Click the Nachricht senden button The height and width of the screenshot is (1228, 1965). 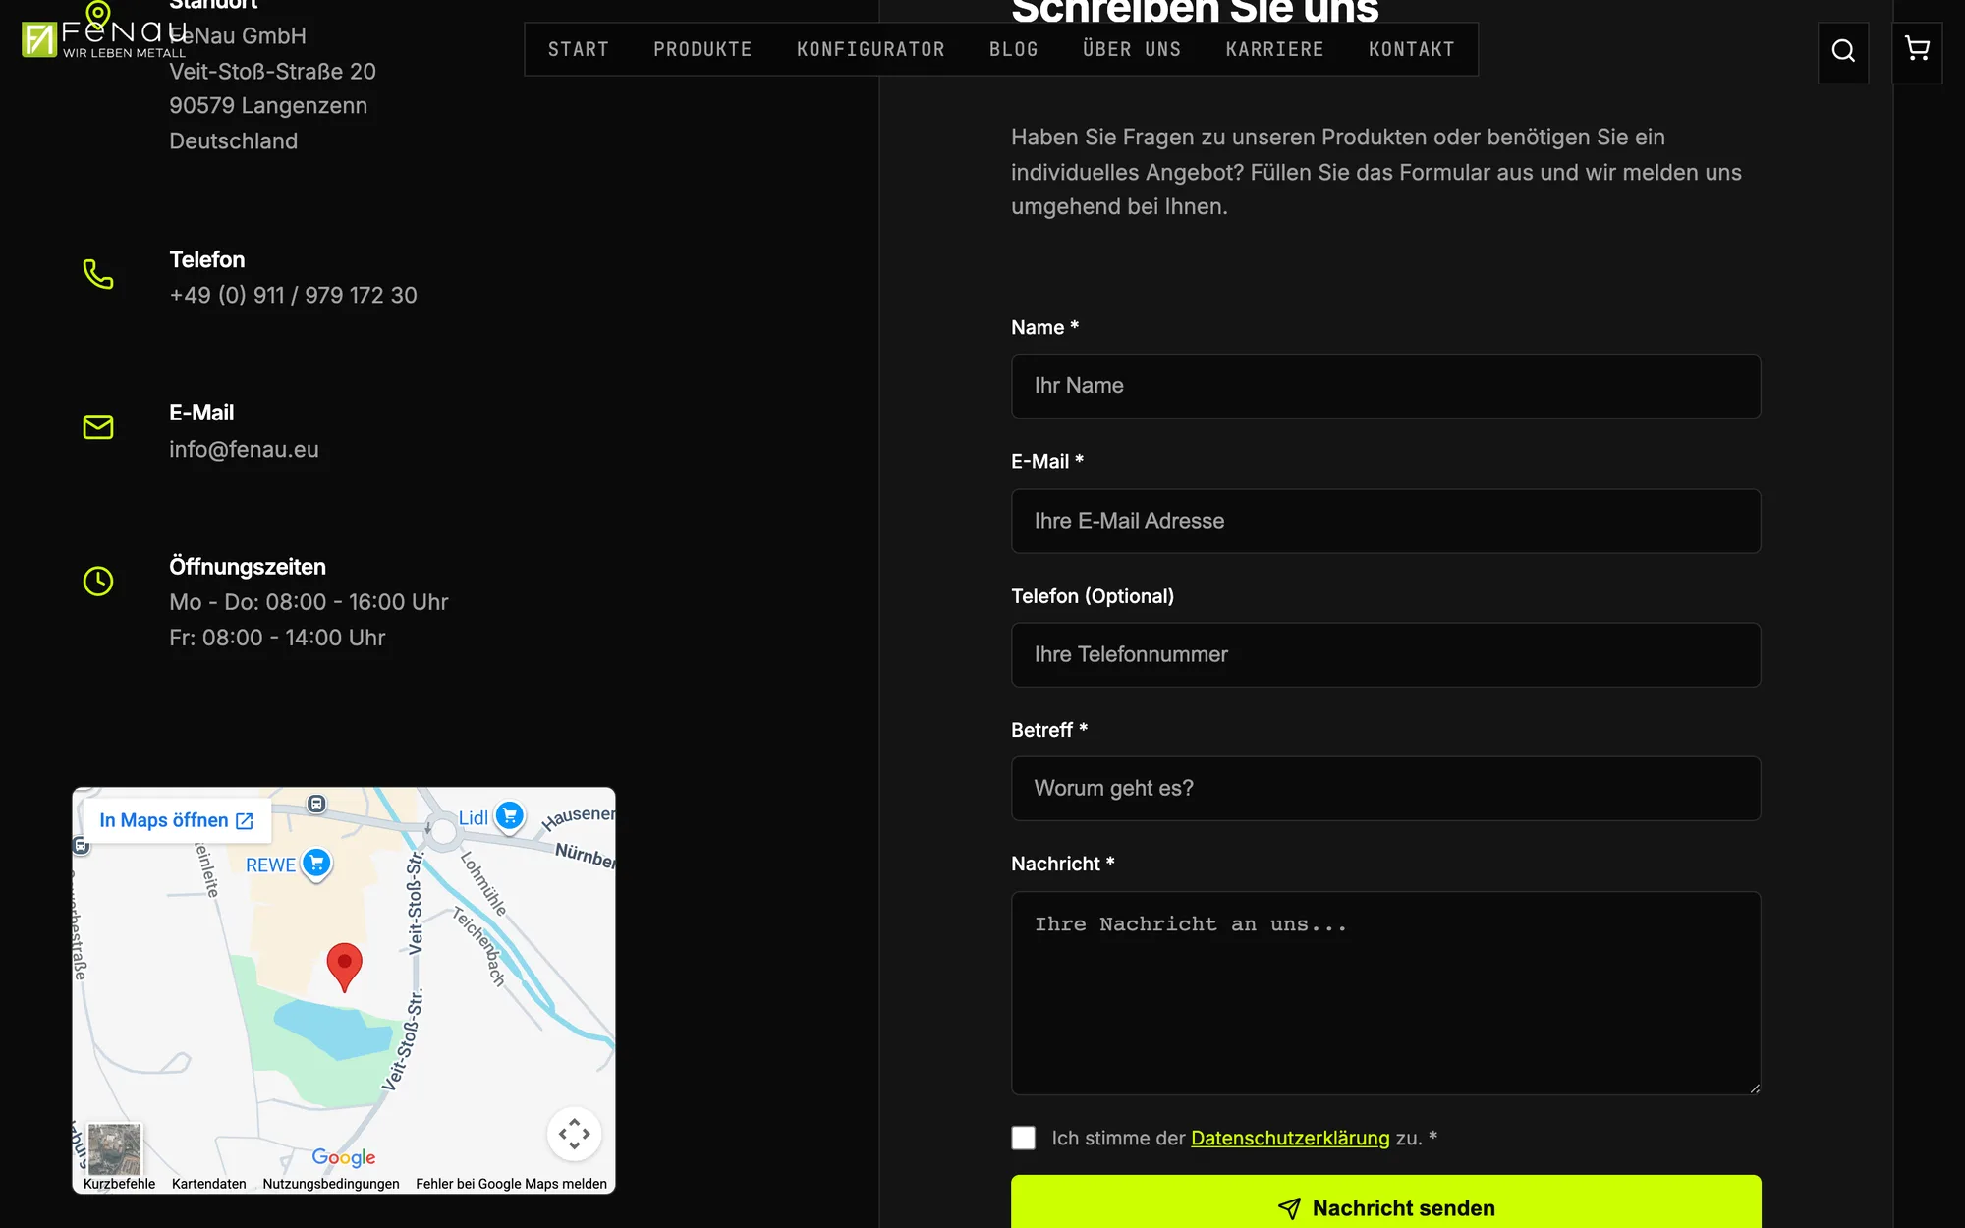(1385, 1202)
